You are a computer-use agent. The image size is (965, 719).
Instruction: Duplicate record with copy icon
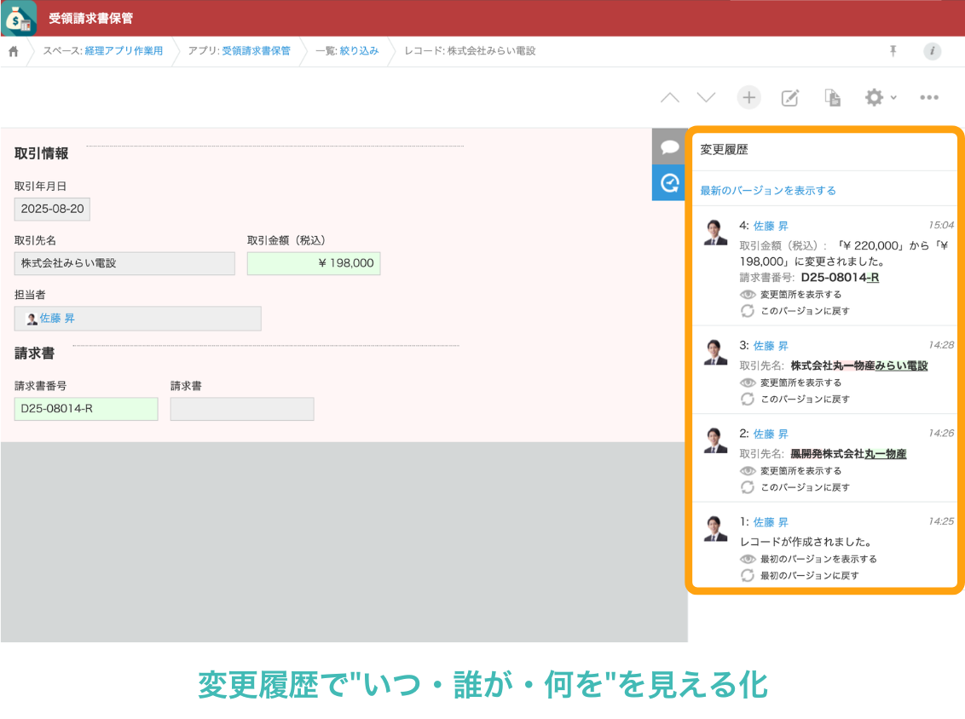[x=832, y=97]
